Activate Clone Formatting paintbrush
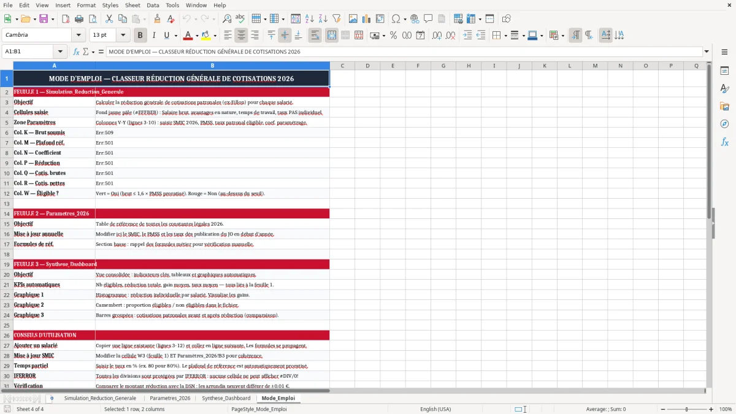Viewport: 736px width, 414px height. pos(158,19)
